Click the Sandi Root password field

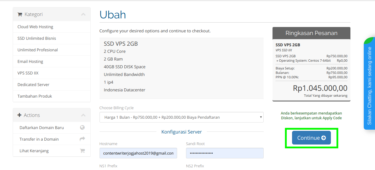point(225,153)
